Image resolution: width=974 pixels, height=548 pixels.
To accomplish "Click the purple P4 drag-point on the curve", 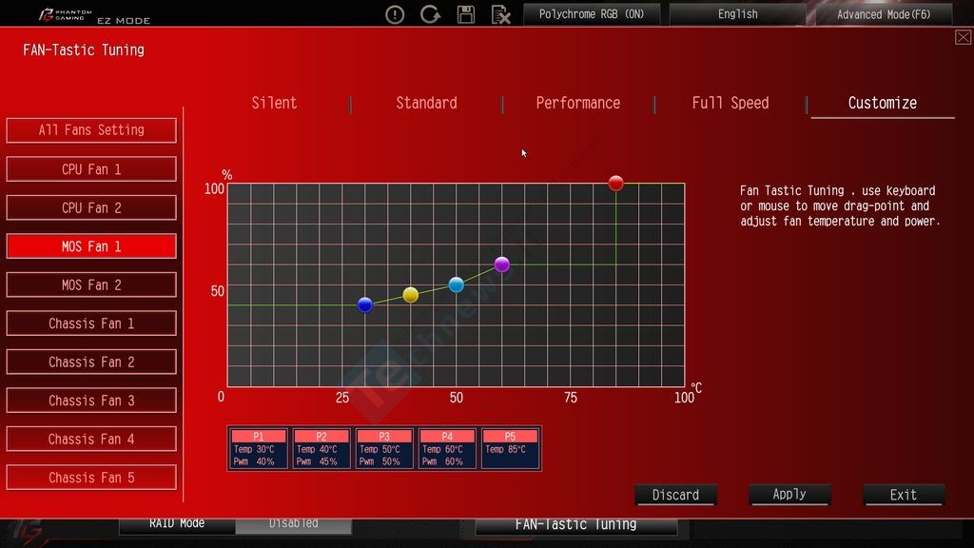I will (502, 264).
